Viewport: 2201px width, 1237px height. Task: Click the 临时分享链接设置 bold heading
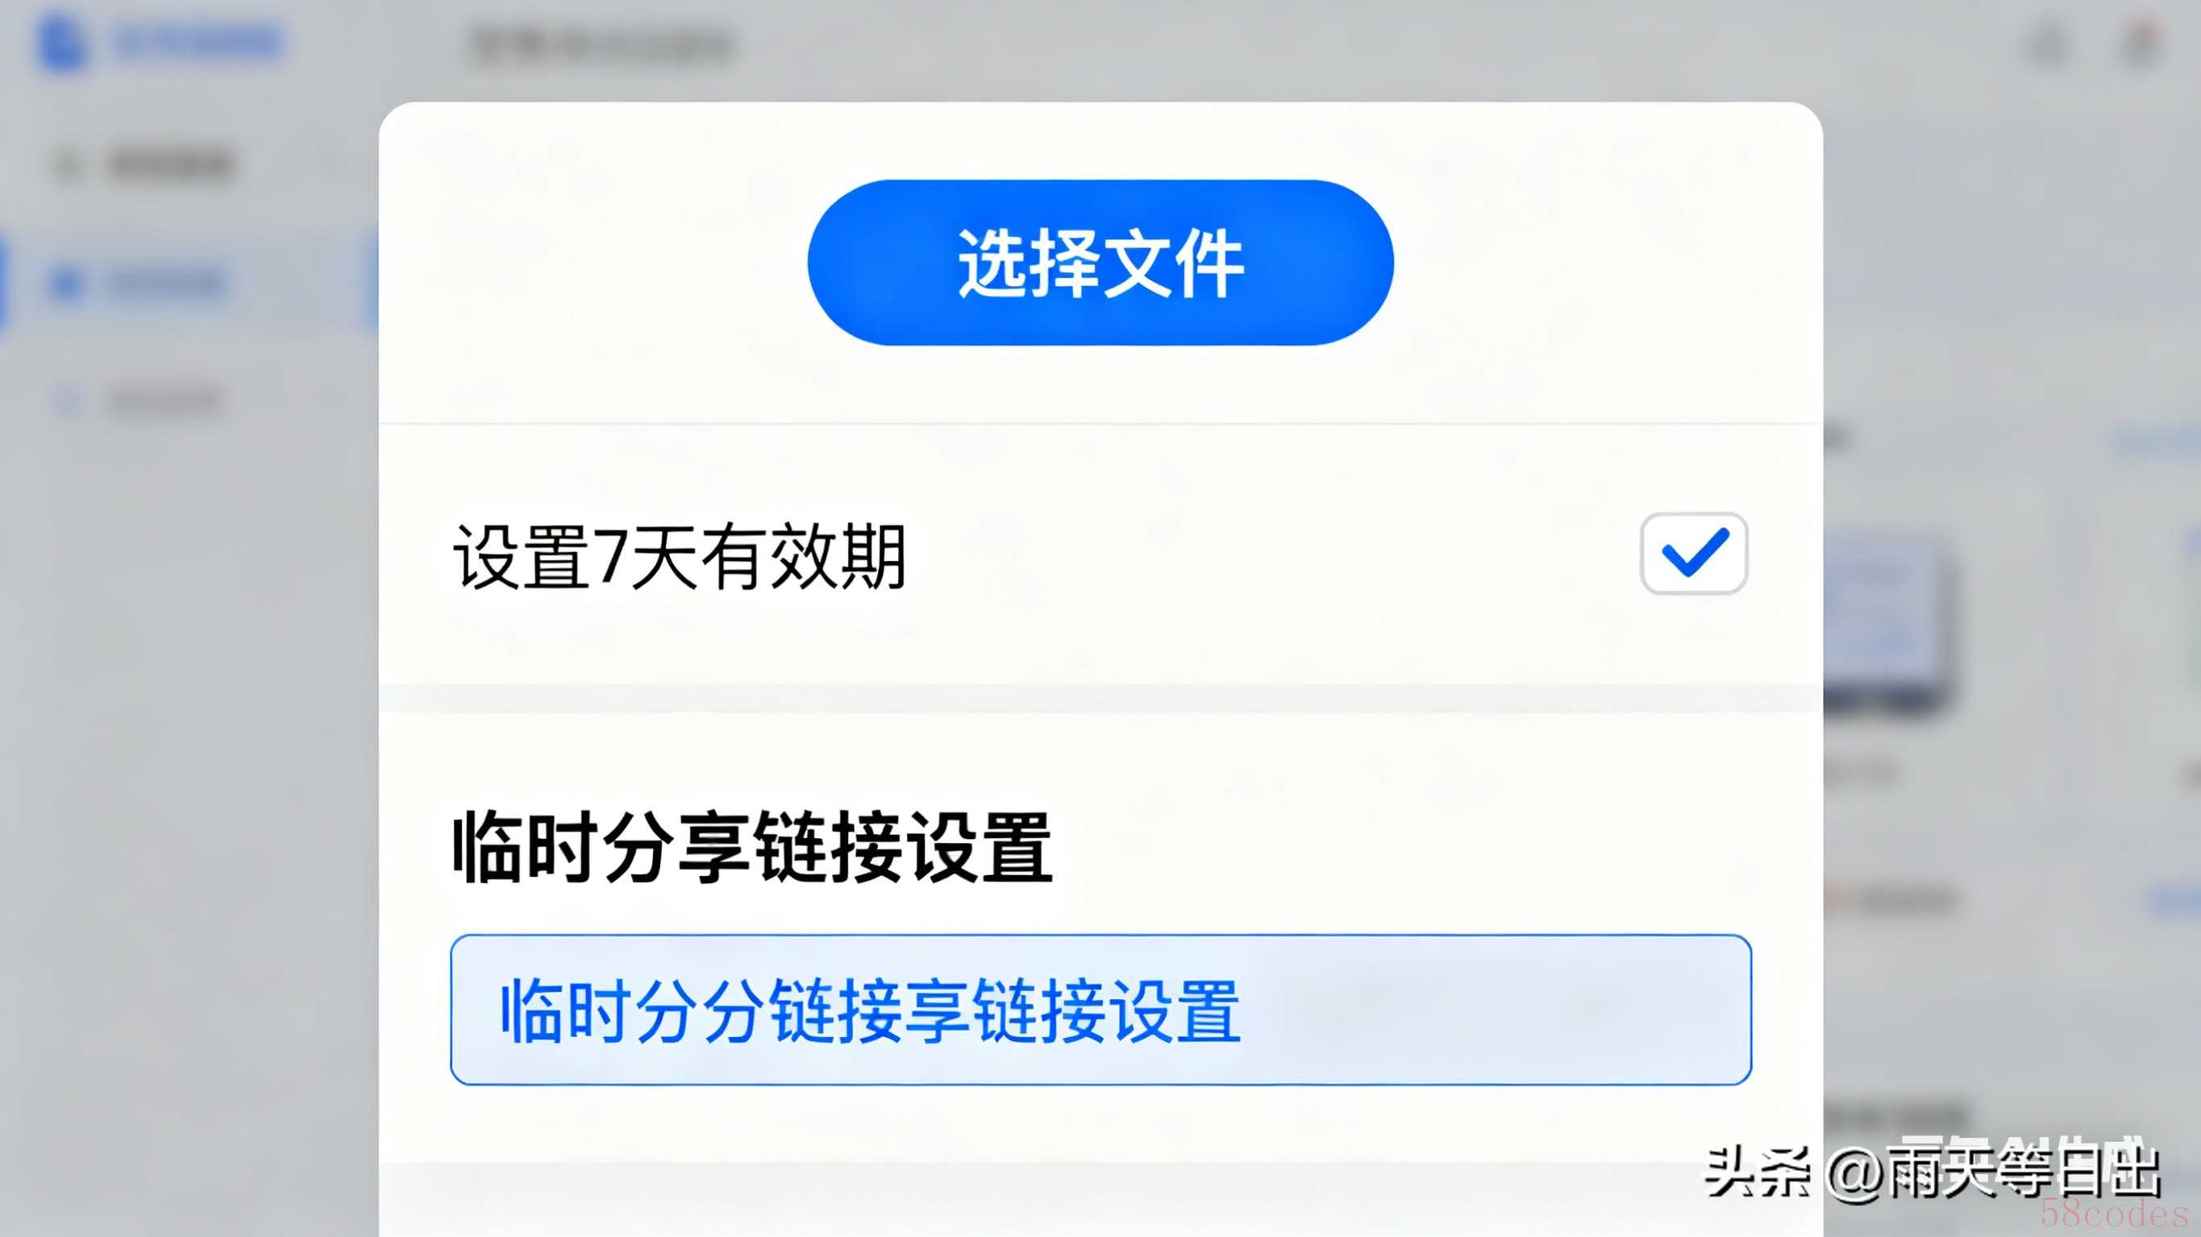752,848
